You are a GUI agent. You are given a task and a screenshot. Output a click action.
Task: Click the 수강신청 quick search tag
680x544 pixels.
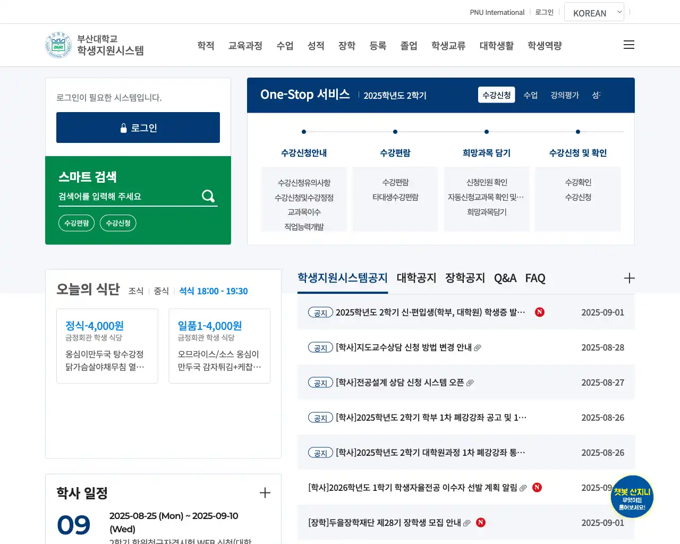click(x=118, y=223)
